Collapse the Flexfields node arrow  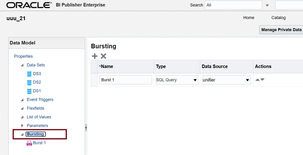(x=22, y=109)
